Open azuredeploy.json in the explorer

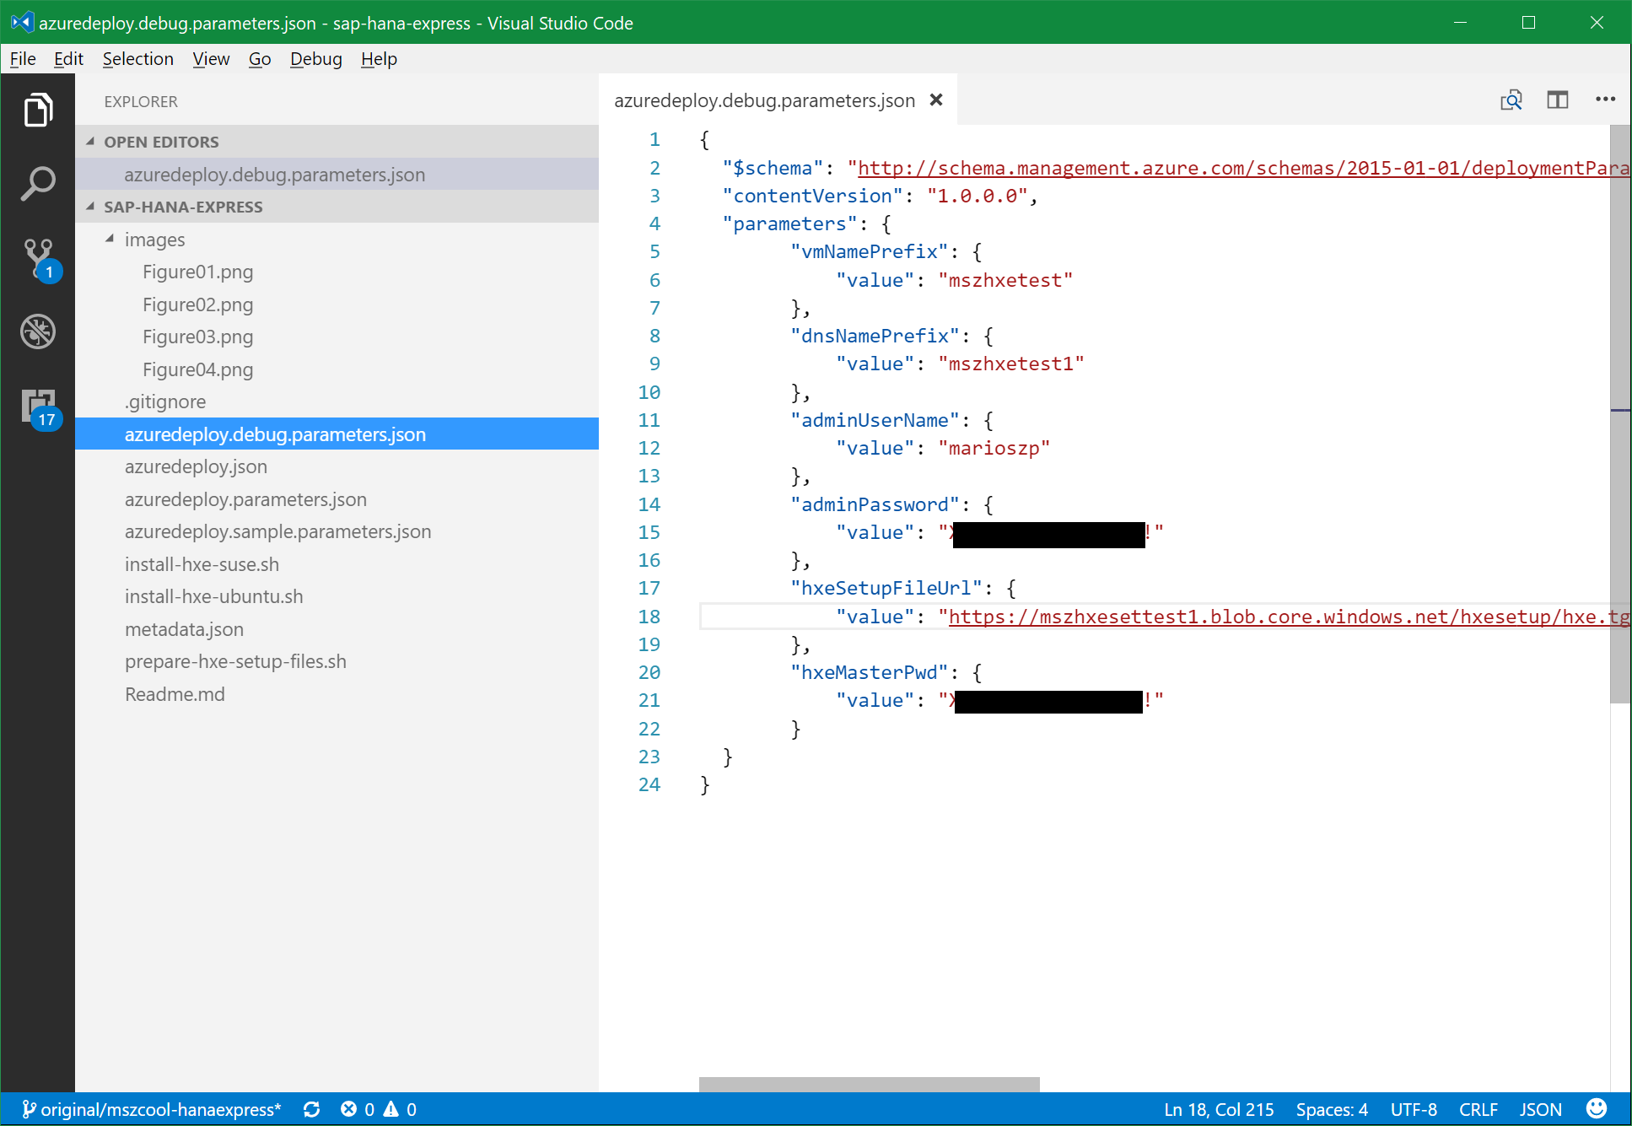tap(196, 466)
